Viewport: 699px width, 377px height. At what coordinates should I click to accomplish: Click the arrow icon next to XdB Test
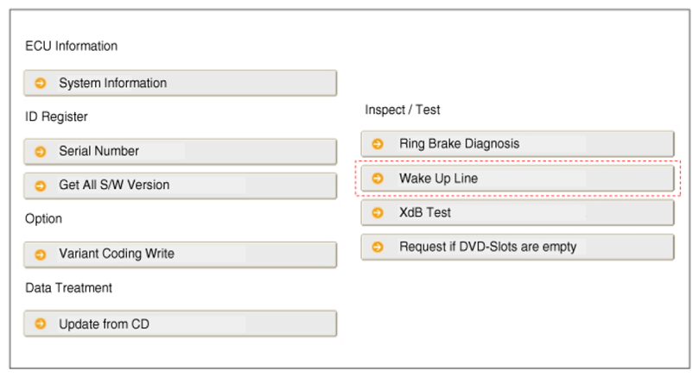pyautogui.click(x=378, y=213)
